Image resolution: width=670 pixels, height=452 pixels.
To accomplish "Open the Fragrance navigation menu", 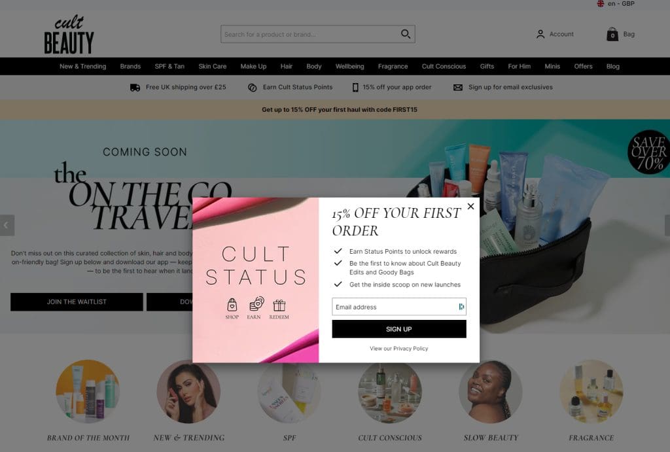I will (x=393, y=66).
